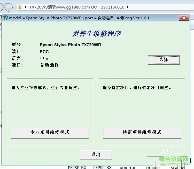Image resolution: width=194 pixels, height=169 pixels.
Task: Click the TX720WD清零 breadcrumb folder
Action: (77, 7)
